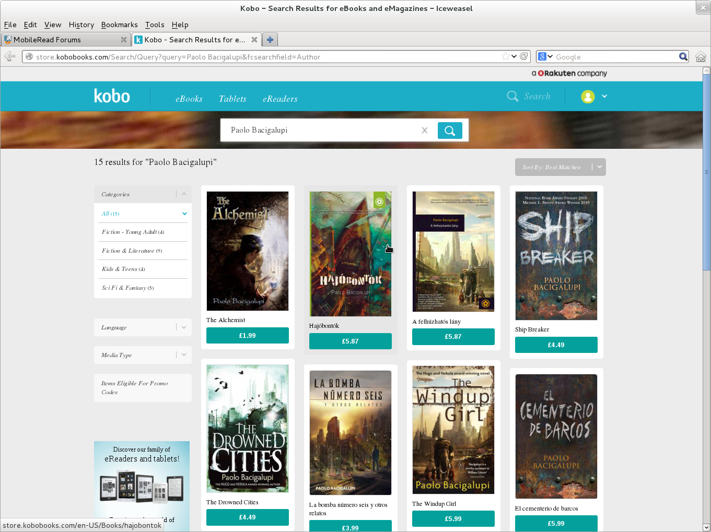Expand the All (15) category chevron
This screenshot has height=532, width=711.
(x=184, y=214)
